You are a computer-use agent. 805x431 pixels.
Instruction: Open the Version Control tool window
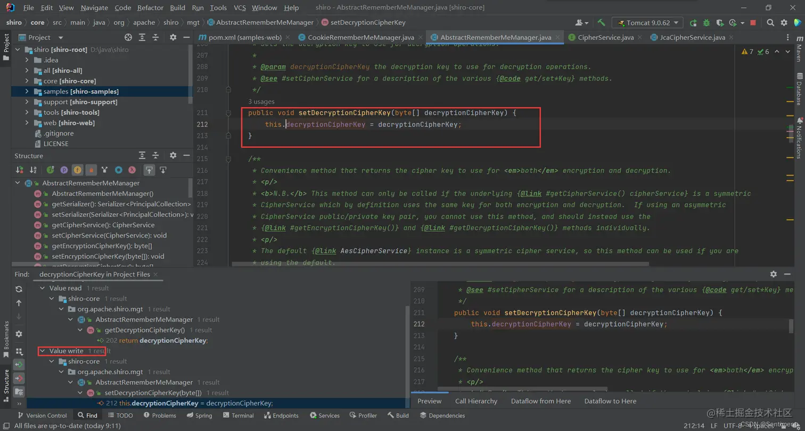(42, 415)
